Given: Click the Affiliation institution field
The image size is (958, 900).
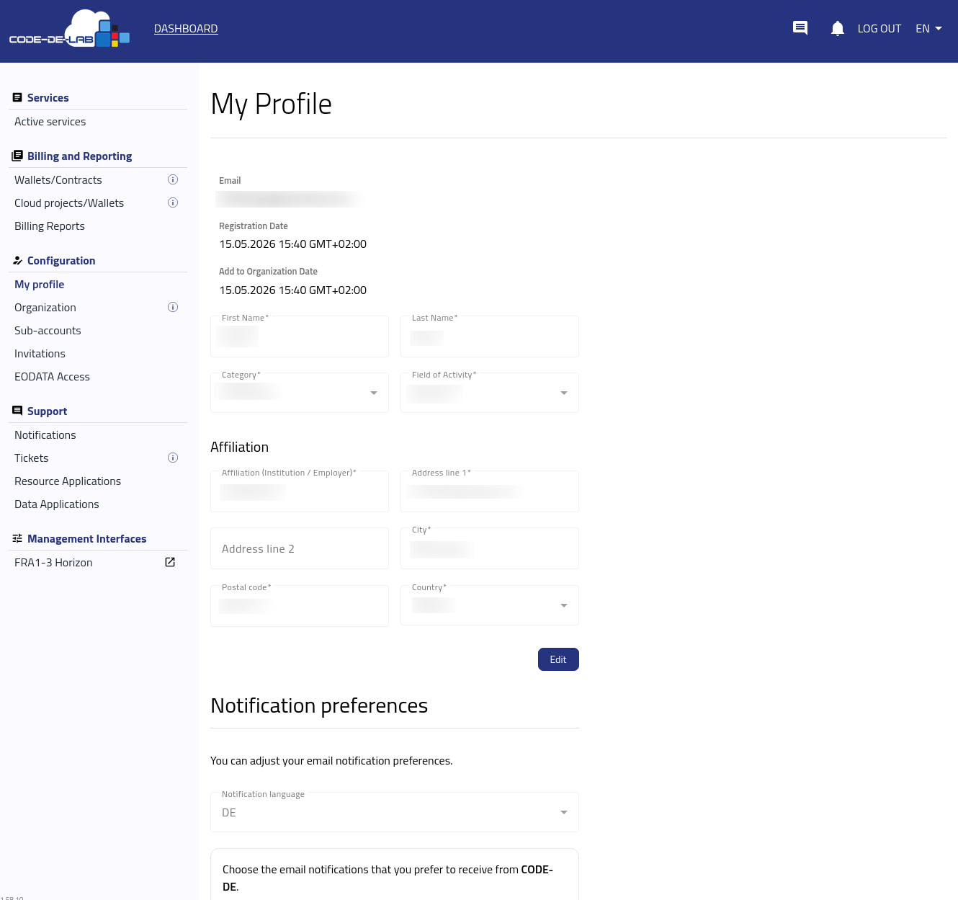Looking at the screenshot, I should pos(300,491).
